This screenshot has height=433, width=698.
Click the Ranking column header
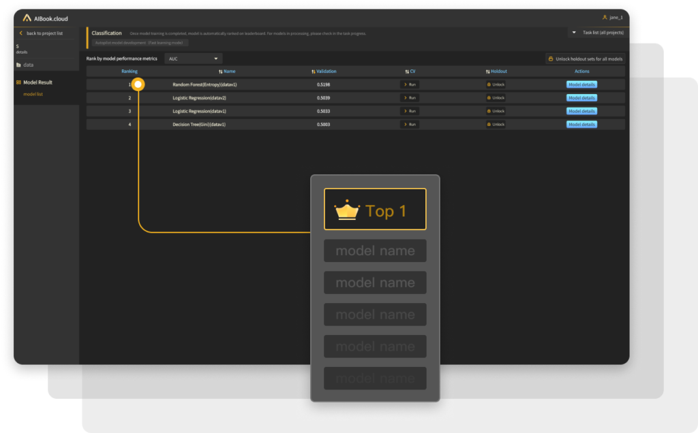[130, 71]
